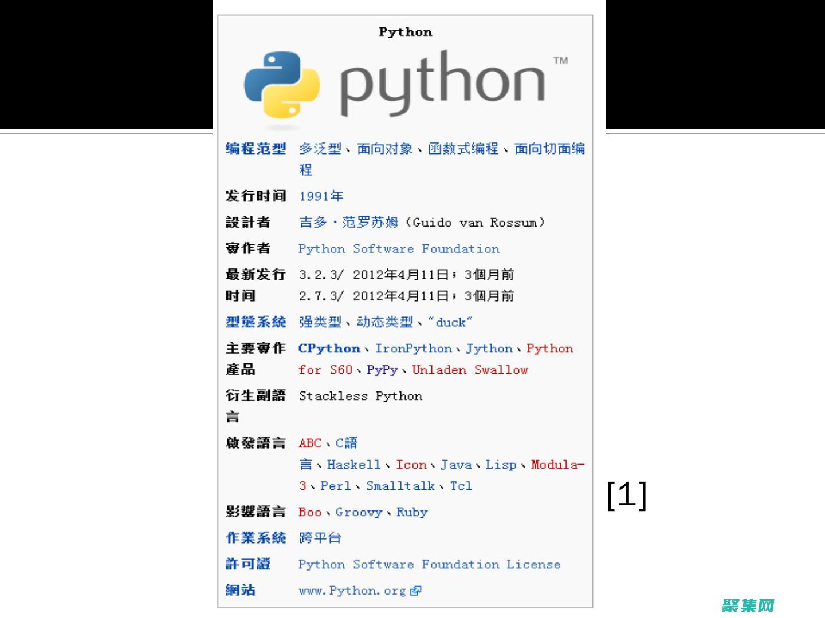The image size is (825, 618).
Task: Click the Unladen Swallow link
Action: [x=470, y=370]
